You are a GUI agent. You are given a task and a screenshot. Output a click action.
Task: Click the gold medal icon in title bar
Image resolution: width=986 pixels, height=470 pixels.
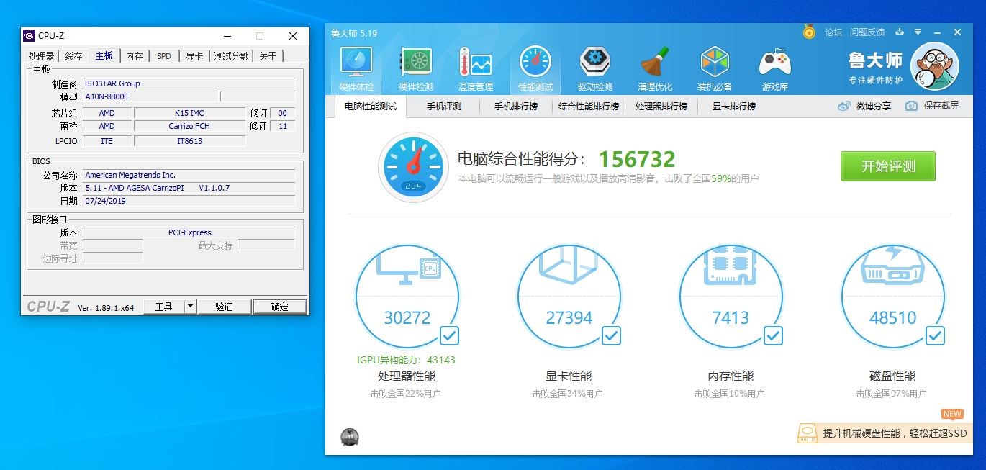809,32
